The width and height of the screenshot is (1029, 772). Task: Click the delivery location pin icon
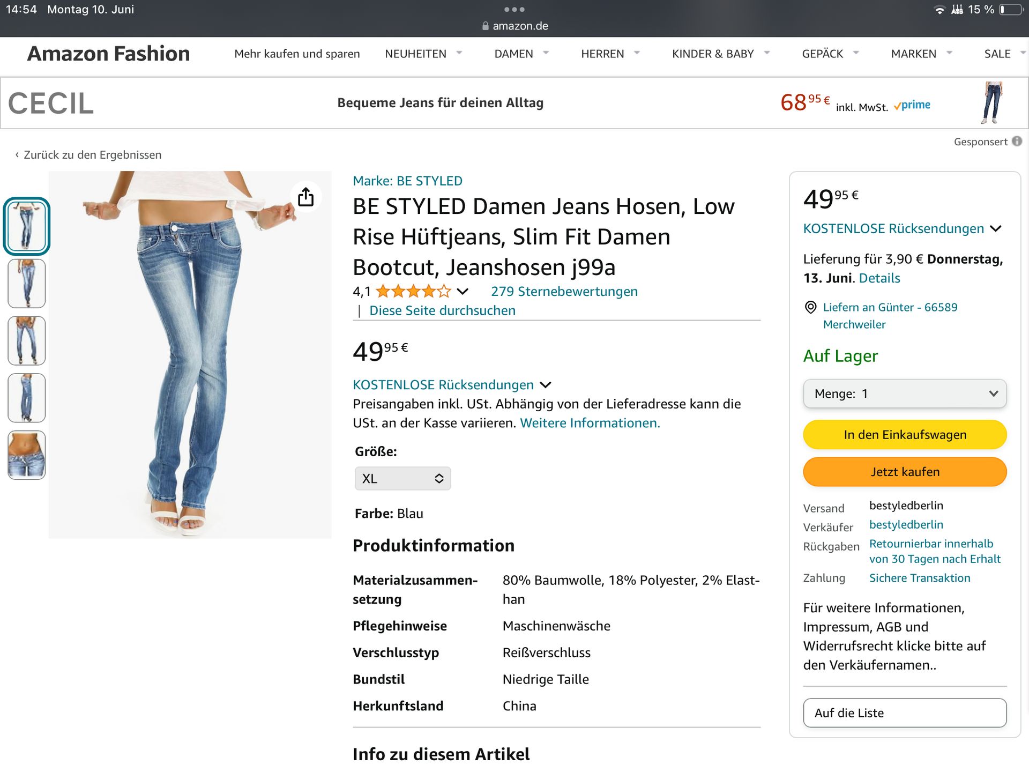click(x=810, y=307)
